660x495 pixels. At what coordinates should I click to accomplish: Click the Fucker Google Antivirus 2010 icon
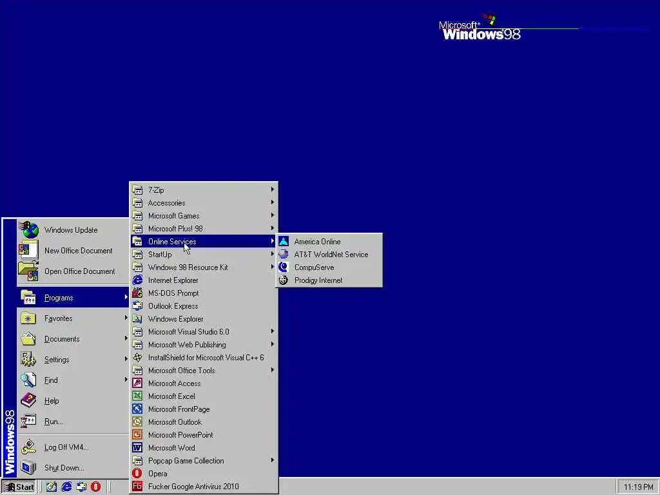click(137, 486)
